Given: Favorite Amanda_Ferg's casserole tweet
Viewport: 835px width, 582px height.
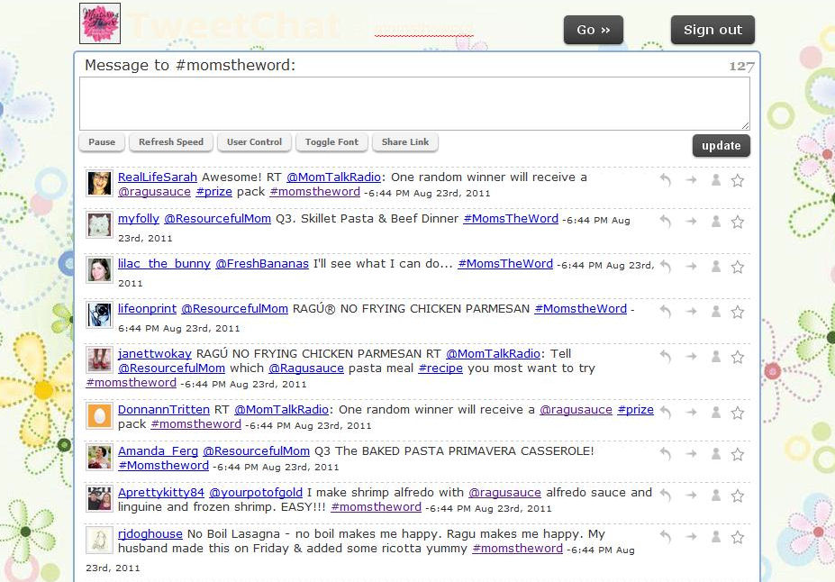Looking at the screenshot, I should [738, 454].
